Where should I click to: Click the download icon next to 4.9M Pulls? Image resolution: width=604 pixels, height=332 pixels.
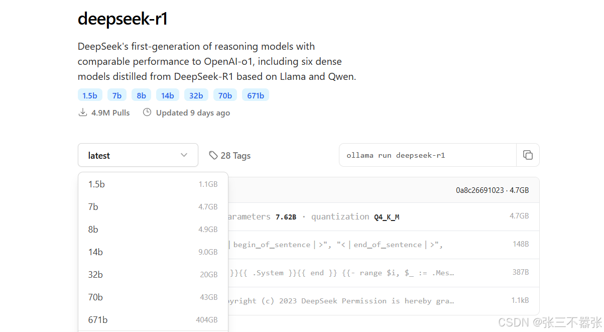tap(82, 113)
